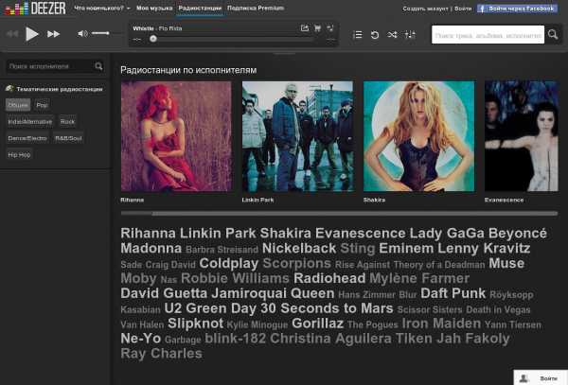Image resolution: width=568 pixels, height=385 pixels.
Task: Click Madonna in the tag cloud
Action: [x=151, y=249]
